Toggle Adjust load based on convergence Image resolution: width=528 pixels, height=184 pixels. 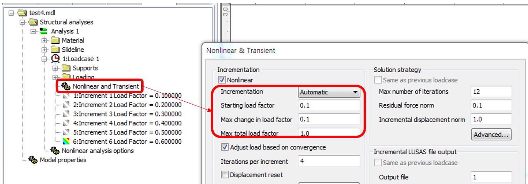[x=225, y=147]
